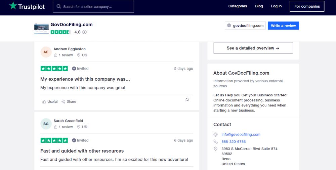This screenshot has width=336, height=170.
Task: Click the search magnifier icon
Action: tap(59, 6)
